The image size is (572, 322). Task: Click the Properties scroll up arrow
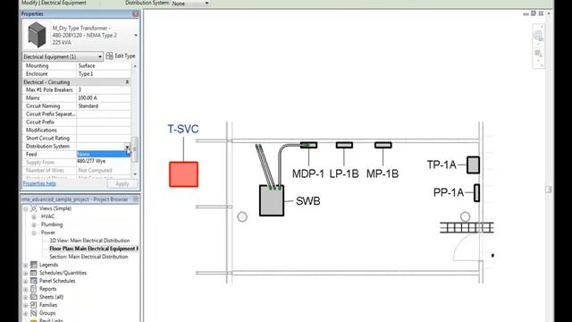[135, 66]
